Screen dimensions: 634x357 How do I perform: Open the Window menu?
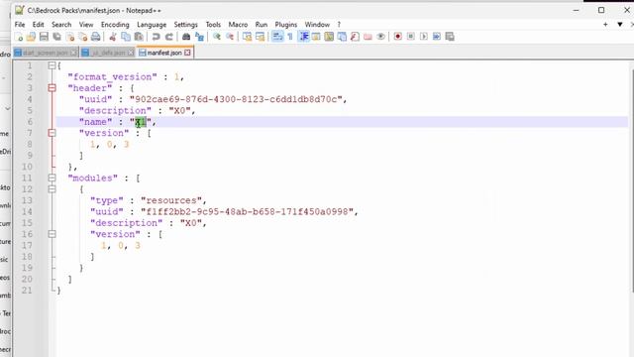tap(317, 25)
